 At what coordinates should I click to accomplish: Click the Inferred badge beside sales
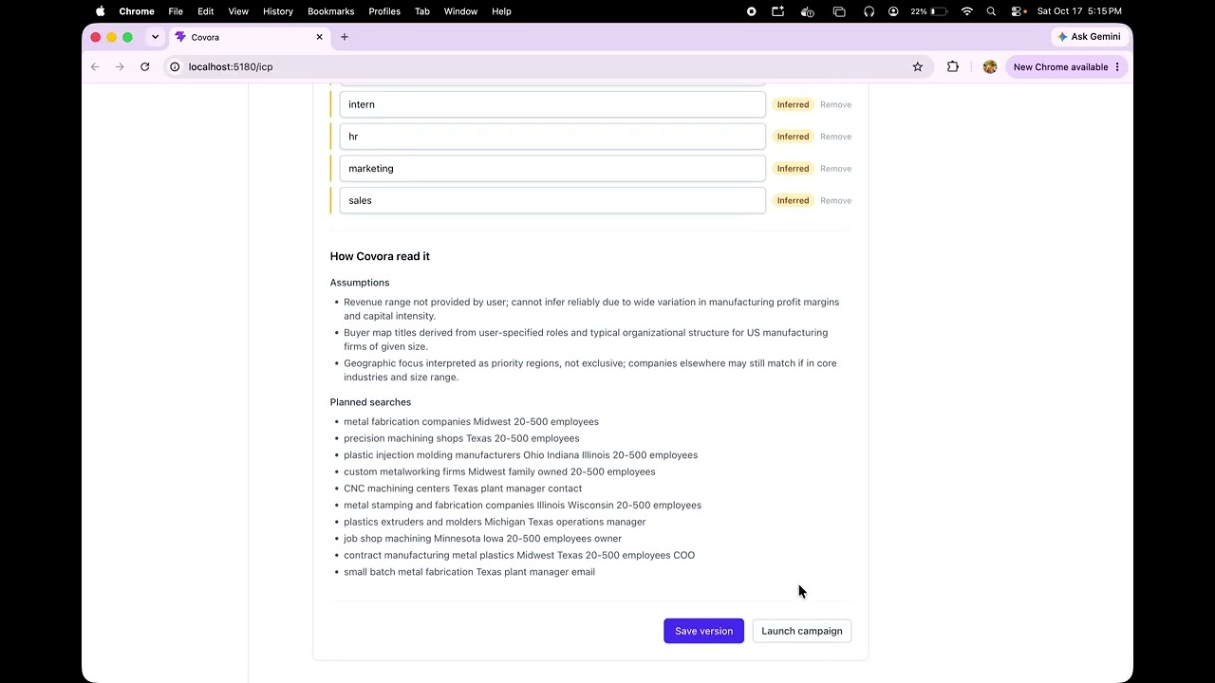(793, 200)
